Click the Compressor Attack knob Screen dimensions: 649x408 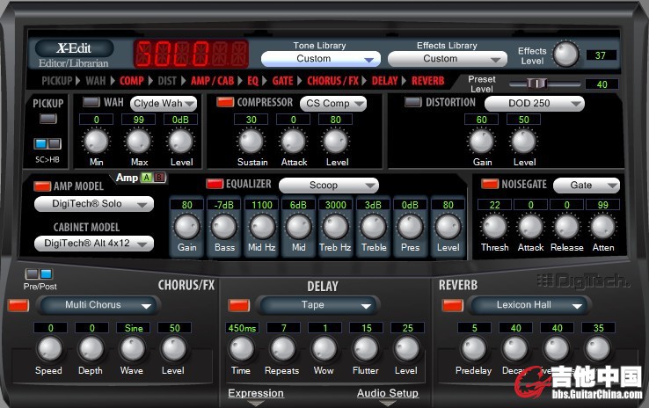coord(293,142)
